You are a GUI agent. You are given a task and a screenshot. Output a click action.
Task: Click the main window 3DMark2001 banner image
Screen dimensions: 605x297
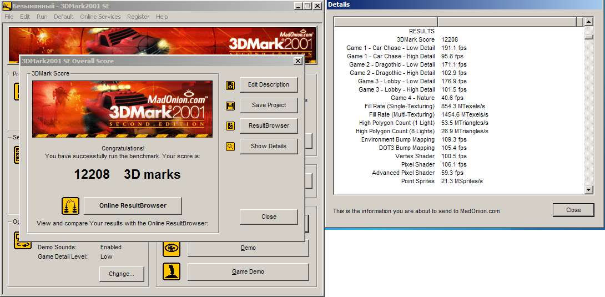pos(162,45)
